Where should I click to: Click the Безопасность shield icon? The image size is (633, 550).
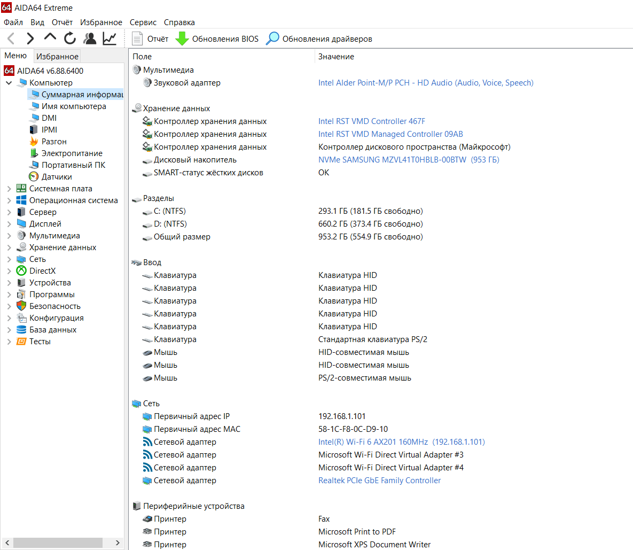[x=21, y=306]
